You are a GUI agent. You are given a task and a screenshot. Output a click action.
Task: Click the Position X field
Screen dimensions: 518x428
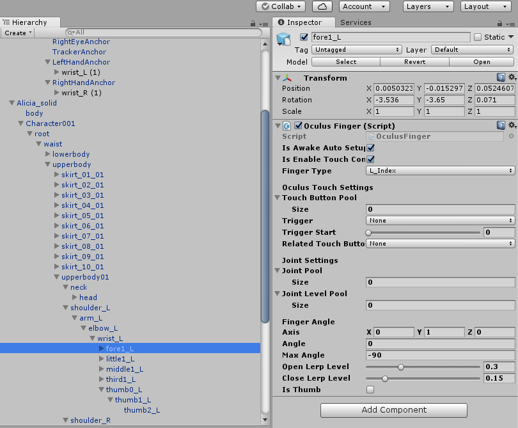[x=393, y=88]
